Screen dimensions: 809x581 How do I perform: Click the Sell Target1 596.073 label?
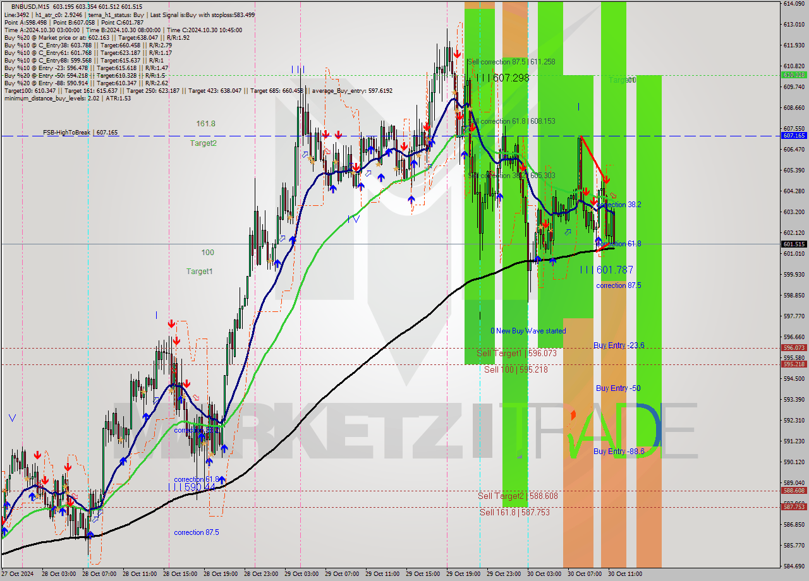(x=516, y=353)
